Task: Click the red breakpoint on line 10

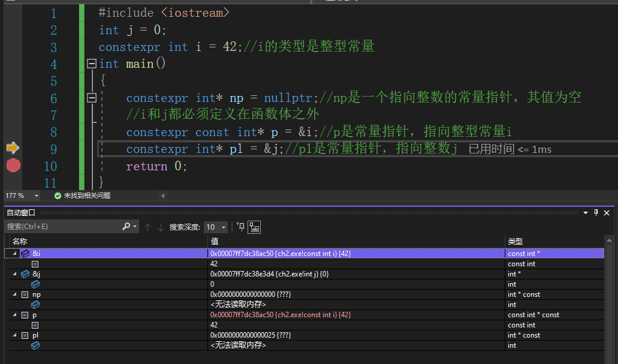Action: (x=13, y=166)
